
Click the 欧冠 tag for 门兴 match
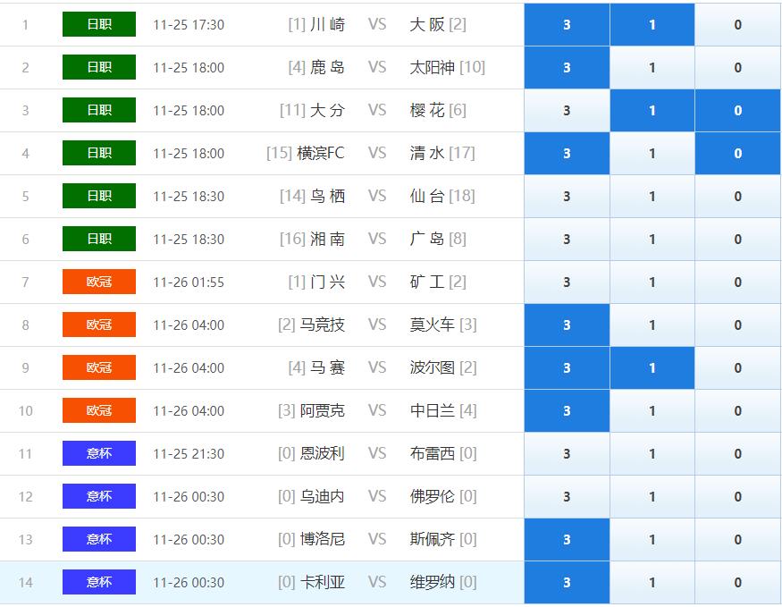click(98, 282)
